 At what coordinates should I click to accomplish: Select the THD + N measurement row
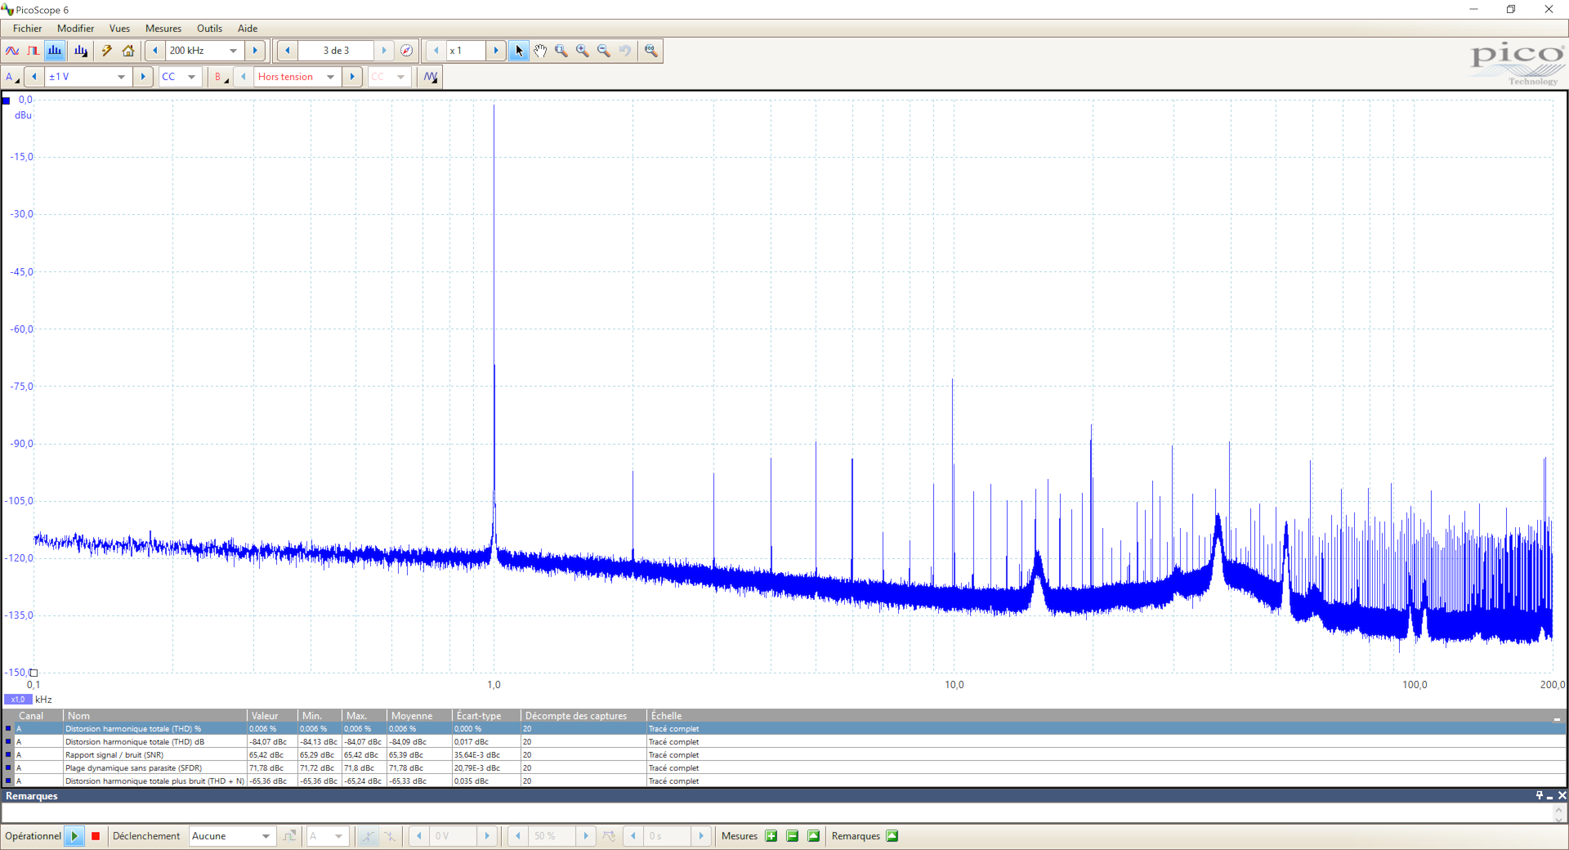click(x=784, y=781)
